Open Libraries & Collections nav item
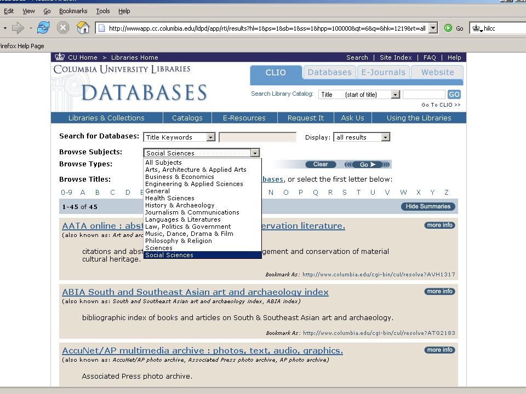 point(106,118)
